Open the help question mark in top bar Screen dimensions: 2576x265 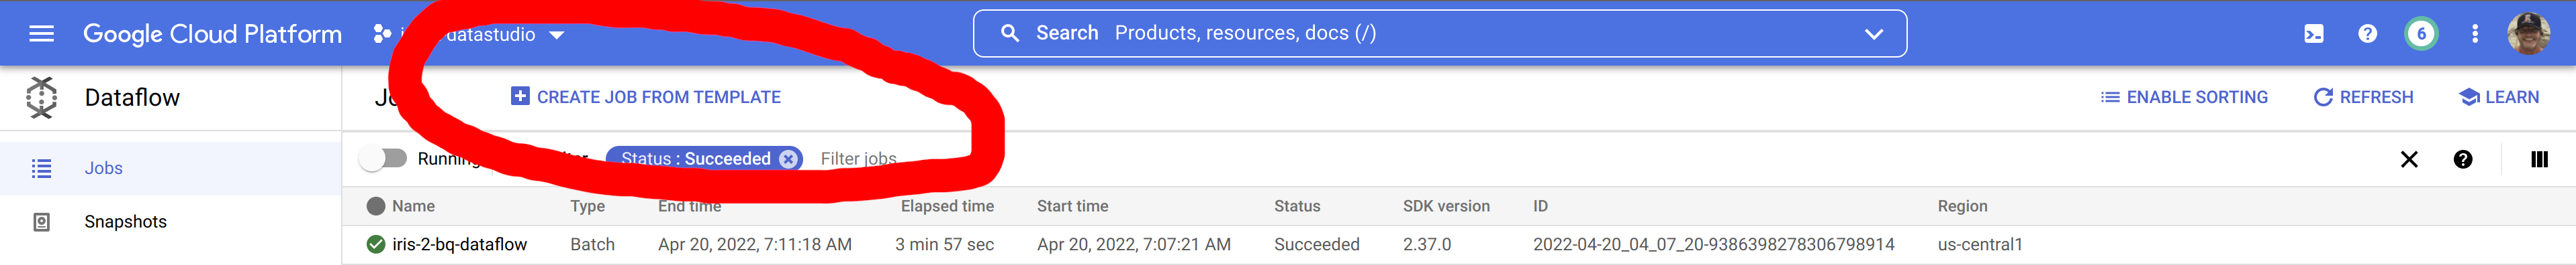2367,34
